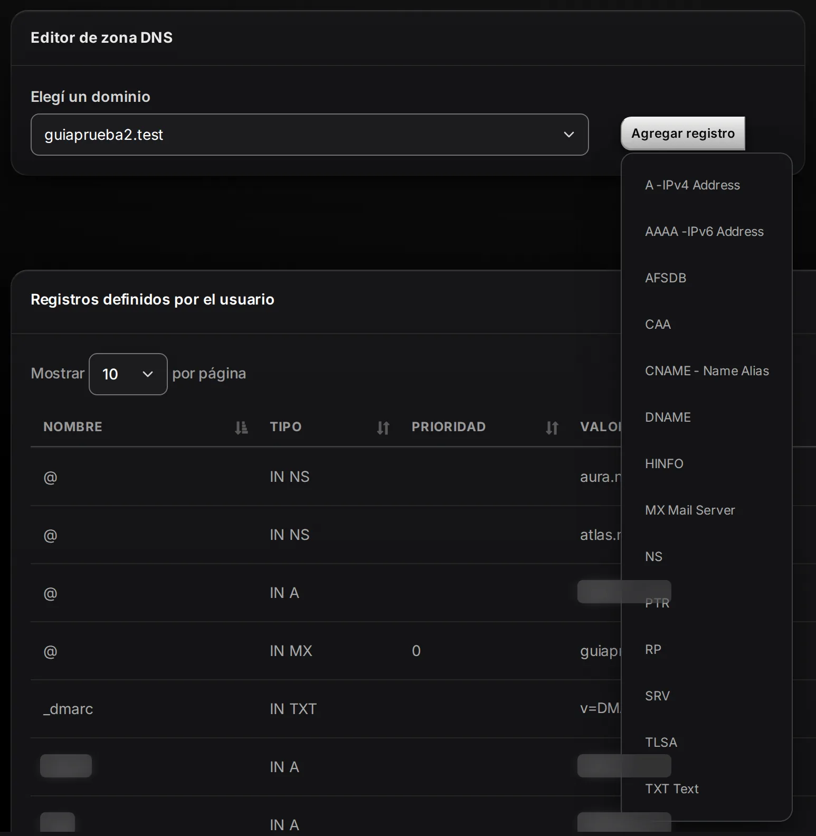This screenshot has width=816, height=836.
Task: Open the guiaprueba2.test domain dropdown
Action: click(310, 135)
